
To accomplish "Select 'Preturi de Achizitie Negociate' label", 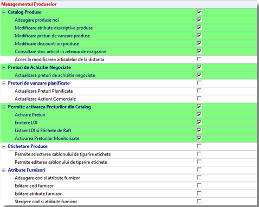I will [40, 67].
